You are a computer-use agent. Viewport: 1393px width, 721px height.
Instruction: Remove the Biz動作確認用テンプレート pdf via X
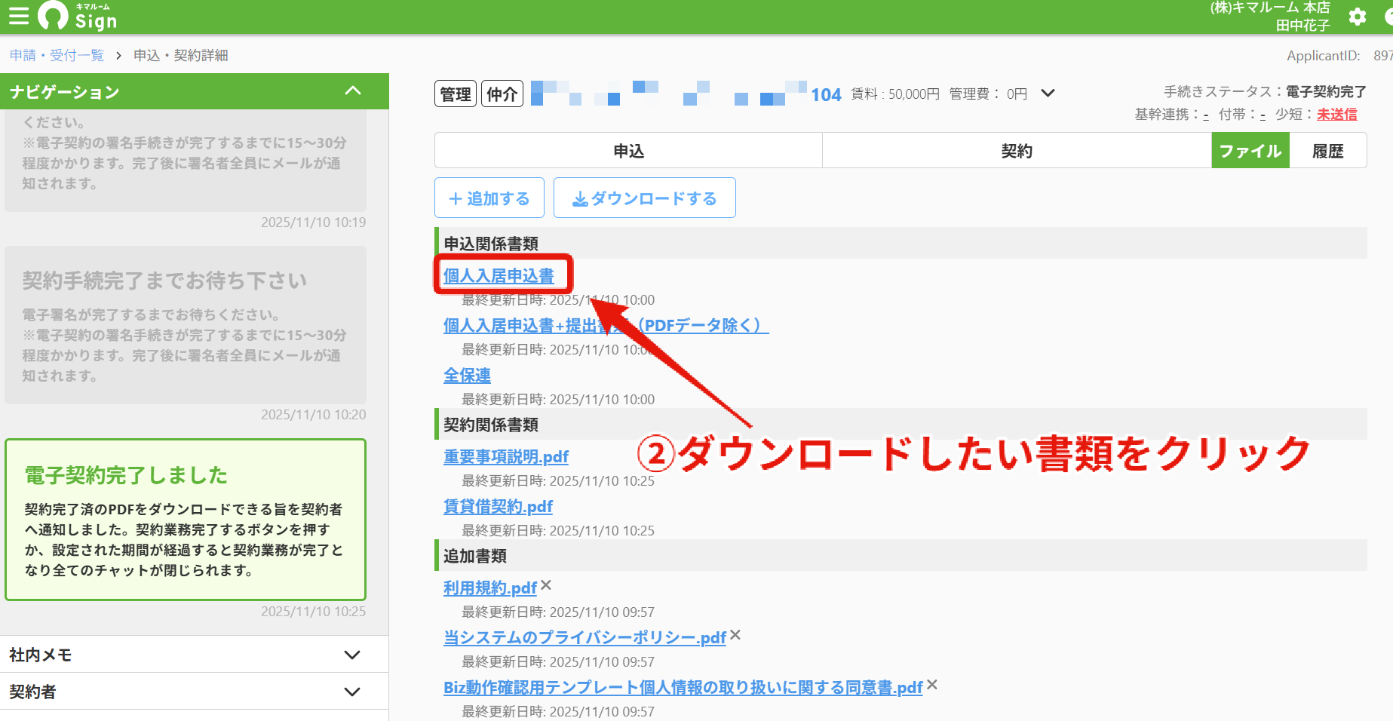click(x=932, y=685)
